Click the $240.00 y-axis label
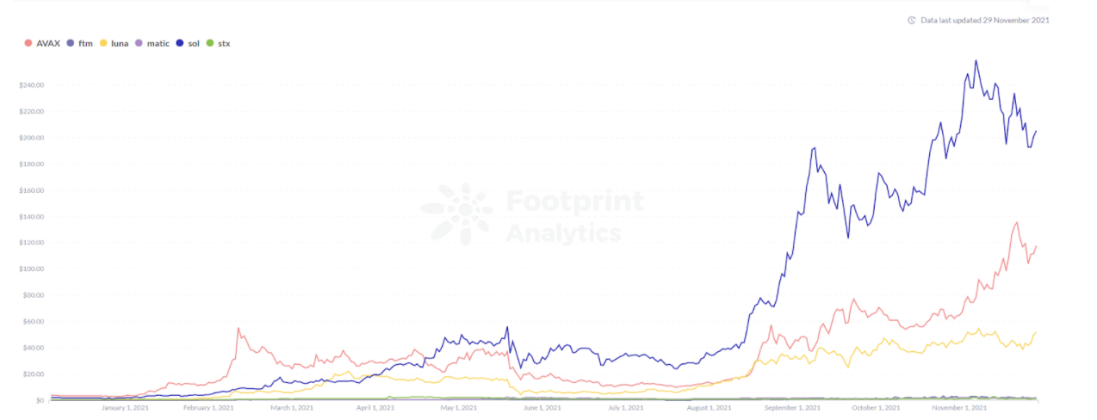 click(x=31, y=85)
